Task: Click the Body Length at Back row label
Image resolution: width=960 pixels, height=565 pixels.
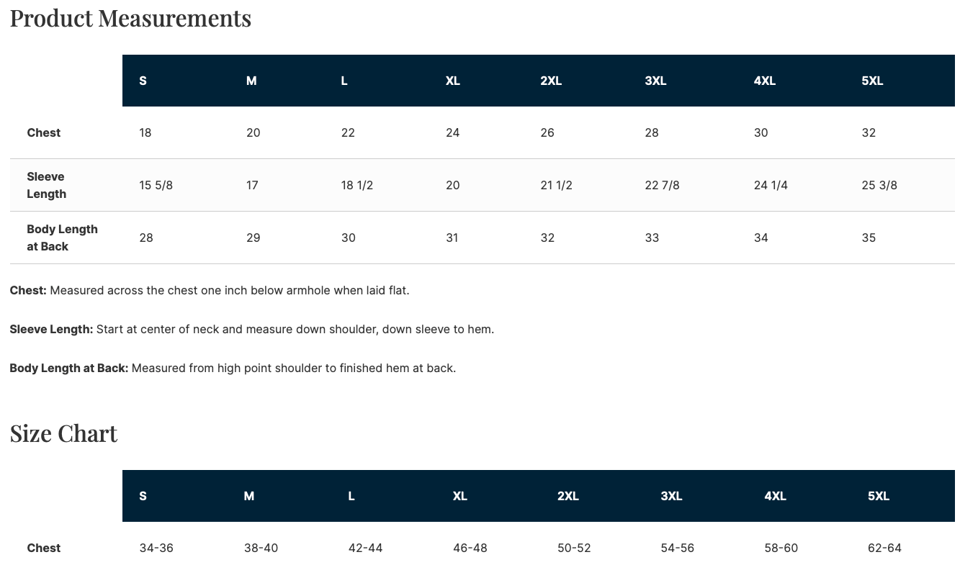Action: click(x=62, y=238)
